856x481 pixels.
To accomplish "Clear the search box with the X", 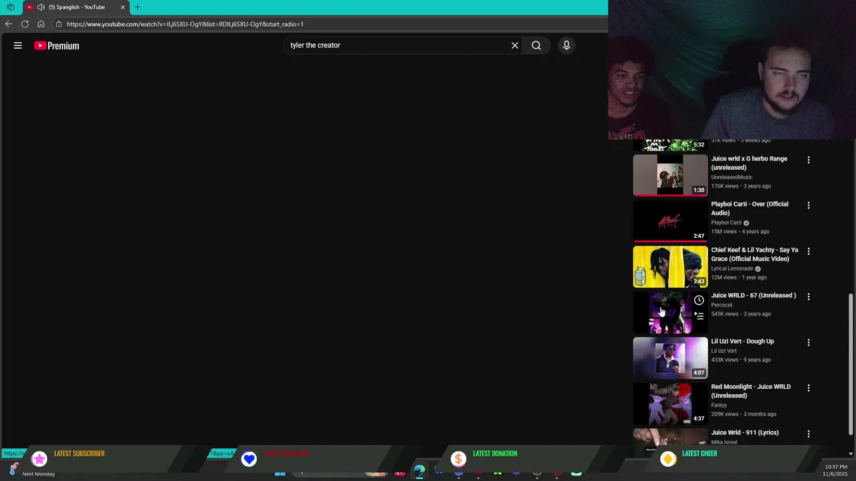I will [515, 45].
